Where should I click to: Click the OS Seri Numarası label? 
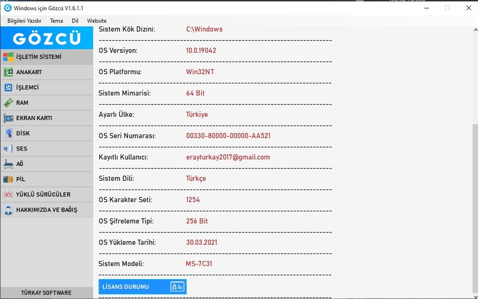127,136
